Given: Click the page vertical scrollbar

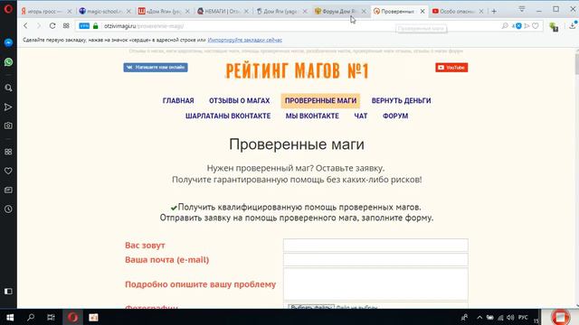Looking at the screenshot, I should click(576, 178).
